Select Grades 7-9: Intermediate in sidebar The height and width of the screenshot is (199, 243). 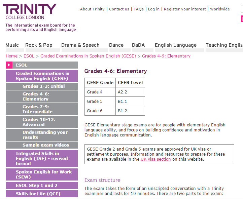pos(42,109)
